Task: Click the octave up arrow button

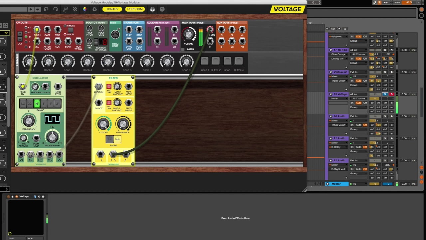Action: click(x=20, y=34)
